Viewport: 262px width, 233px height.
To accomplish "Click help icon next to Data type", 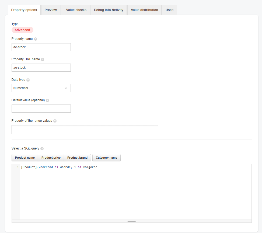I will 28,80.
